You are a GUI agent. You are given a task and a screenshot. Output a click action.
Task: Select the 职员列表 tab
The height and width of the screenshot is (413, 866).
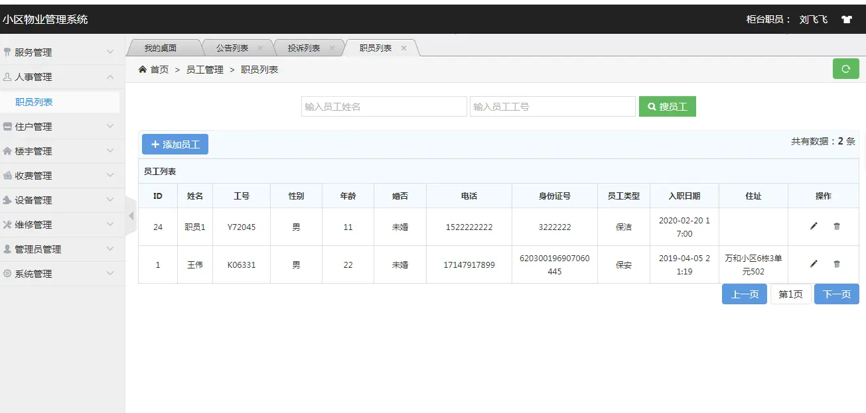tap(376, 48)
